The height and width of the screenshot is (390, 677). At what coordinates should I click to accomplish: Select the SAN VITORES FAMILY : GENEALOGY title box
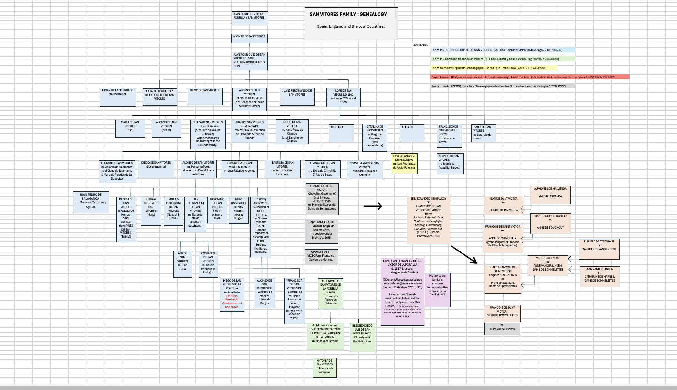pyautogui.click(x=351, y=24)
